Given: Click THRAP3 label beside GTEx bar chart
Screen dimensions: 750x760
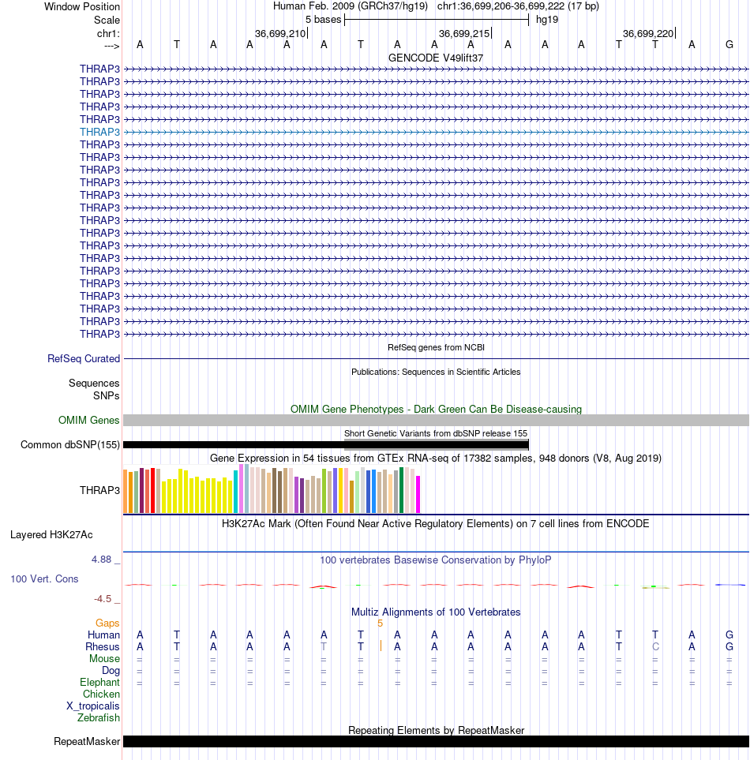Looking at the screenshot, I should tap(99, 491).
